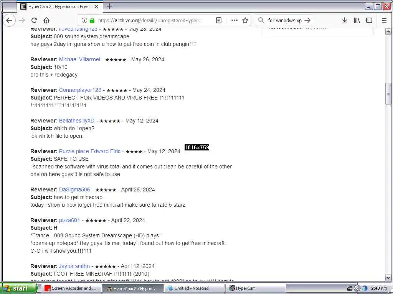Click the globe system tray icon
This screenshot has height=294, width=393.
point(365,289)
